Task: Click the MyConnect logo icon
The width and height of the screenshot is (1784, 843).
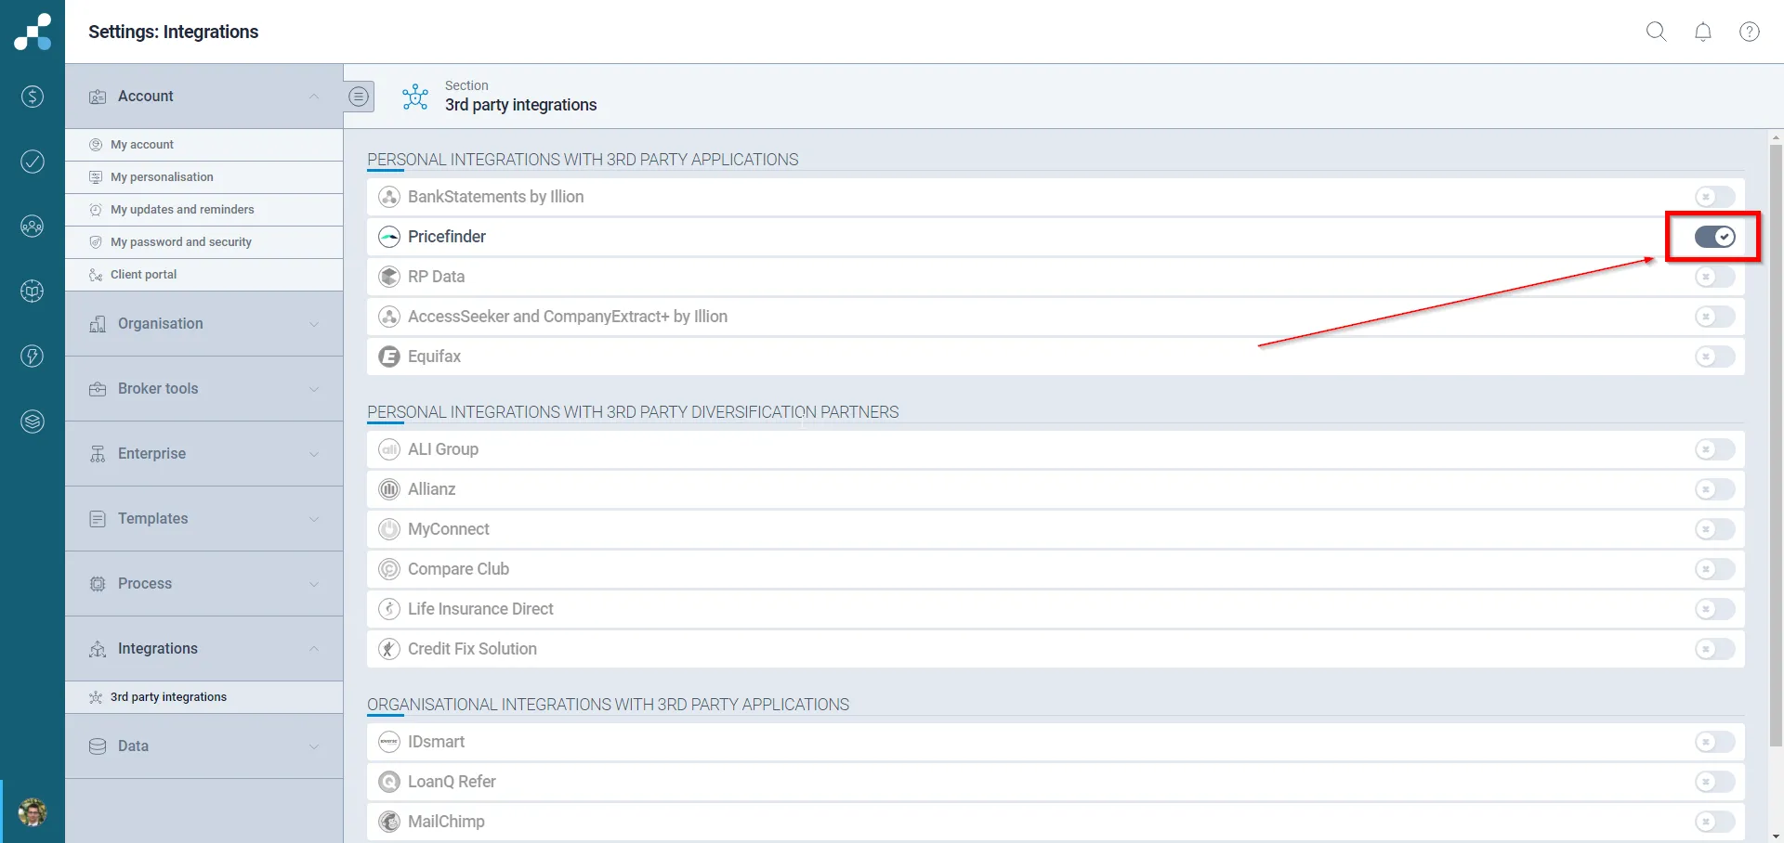Action: (389, 529)
